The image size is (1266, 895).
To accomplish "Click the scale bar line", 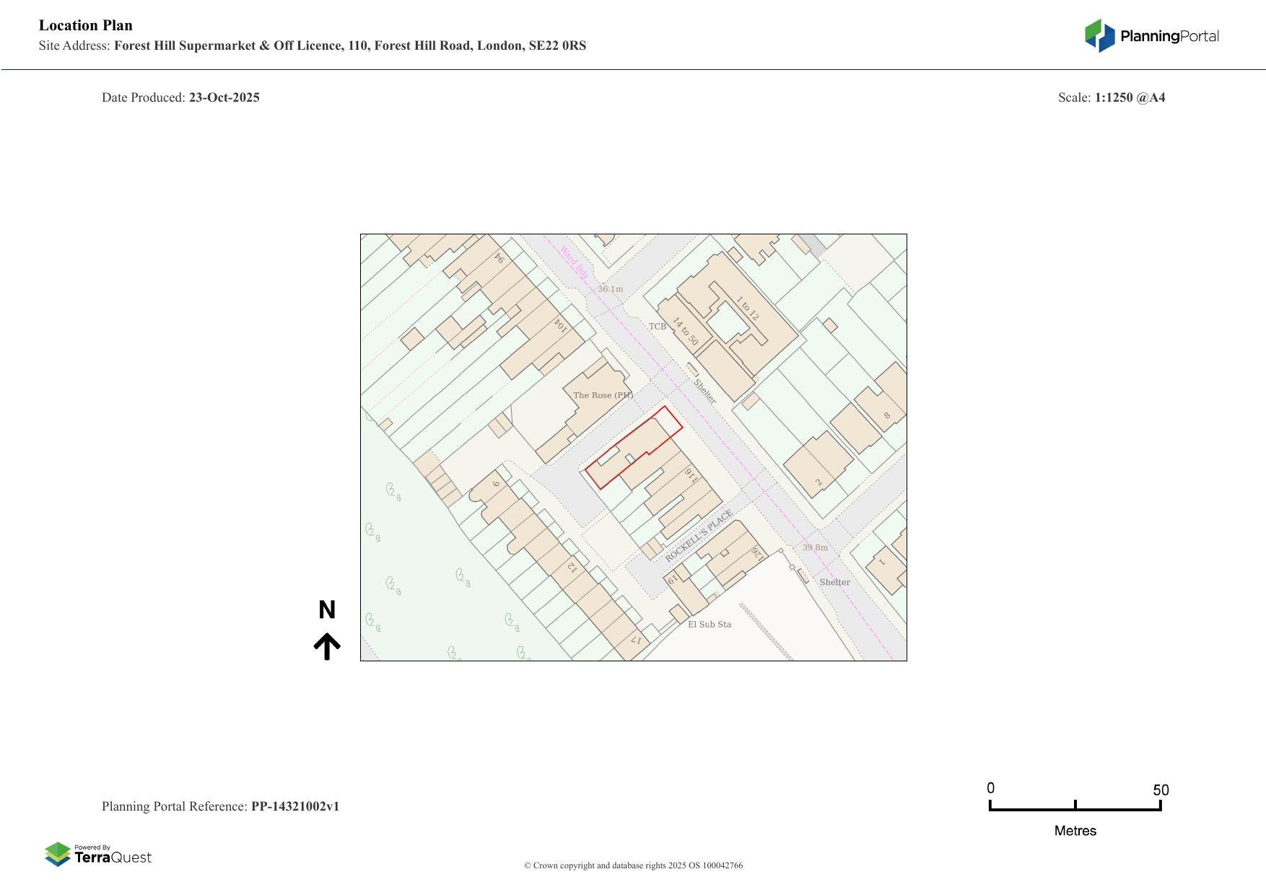I will point(1075,809).
